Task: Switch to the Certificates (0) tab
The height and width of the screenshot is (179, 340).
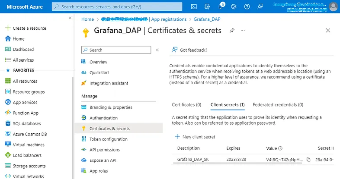Action: (186, 105)
